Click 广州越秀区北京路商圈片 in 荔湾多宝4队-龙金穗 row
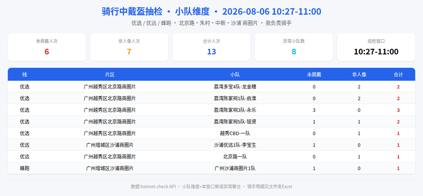This screenshot has height=196, width=423. tap(110, 87)
